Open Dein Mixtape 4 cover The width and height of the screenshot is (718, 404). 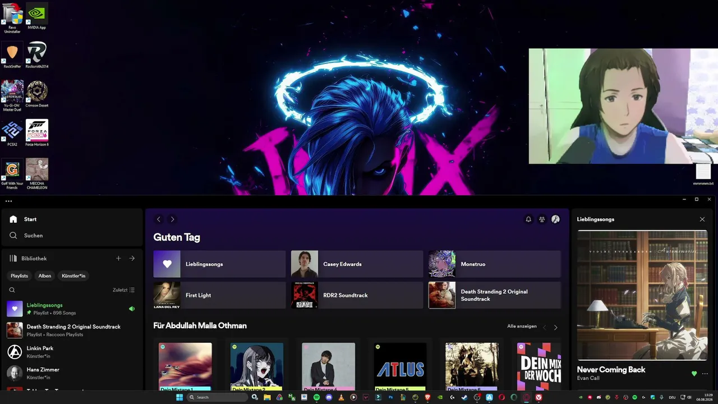tap(328, 366)
